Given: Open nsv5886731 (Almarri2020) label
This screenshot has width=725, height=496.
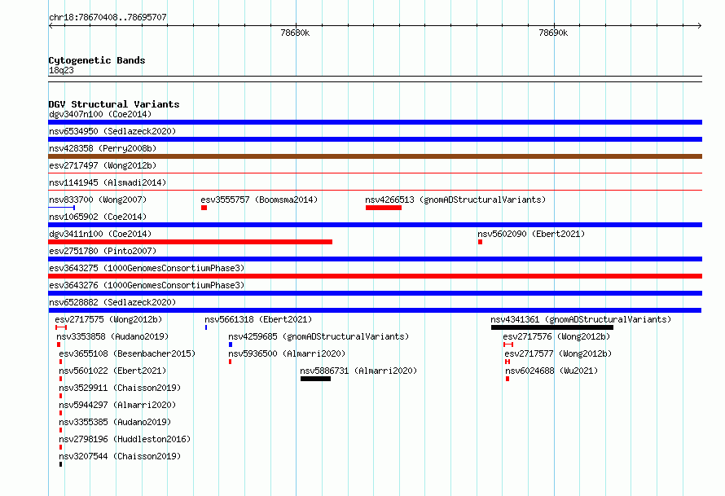Looking at the screenshot, I should point(358,371).
